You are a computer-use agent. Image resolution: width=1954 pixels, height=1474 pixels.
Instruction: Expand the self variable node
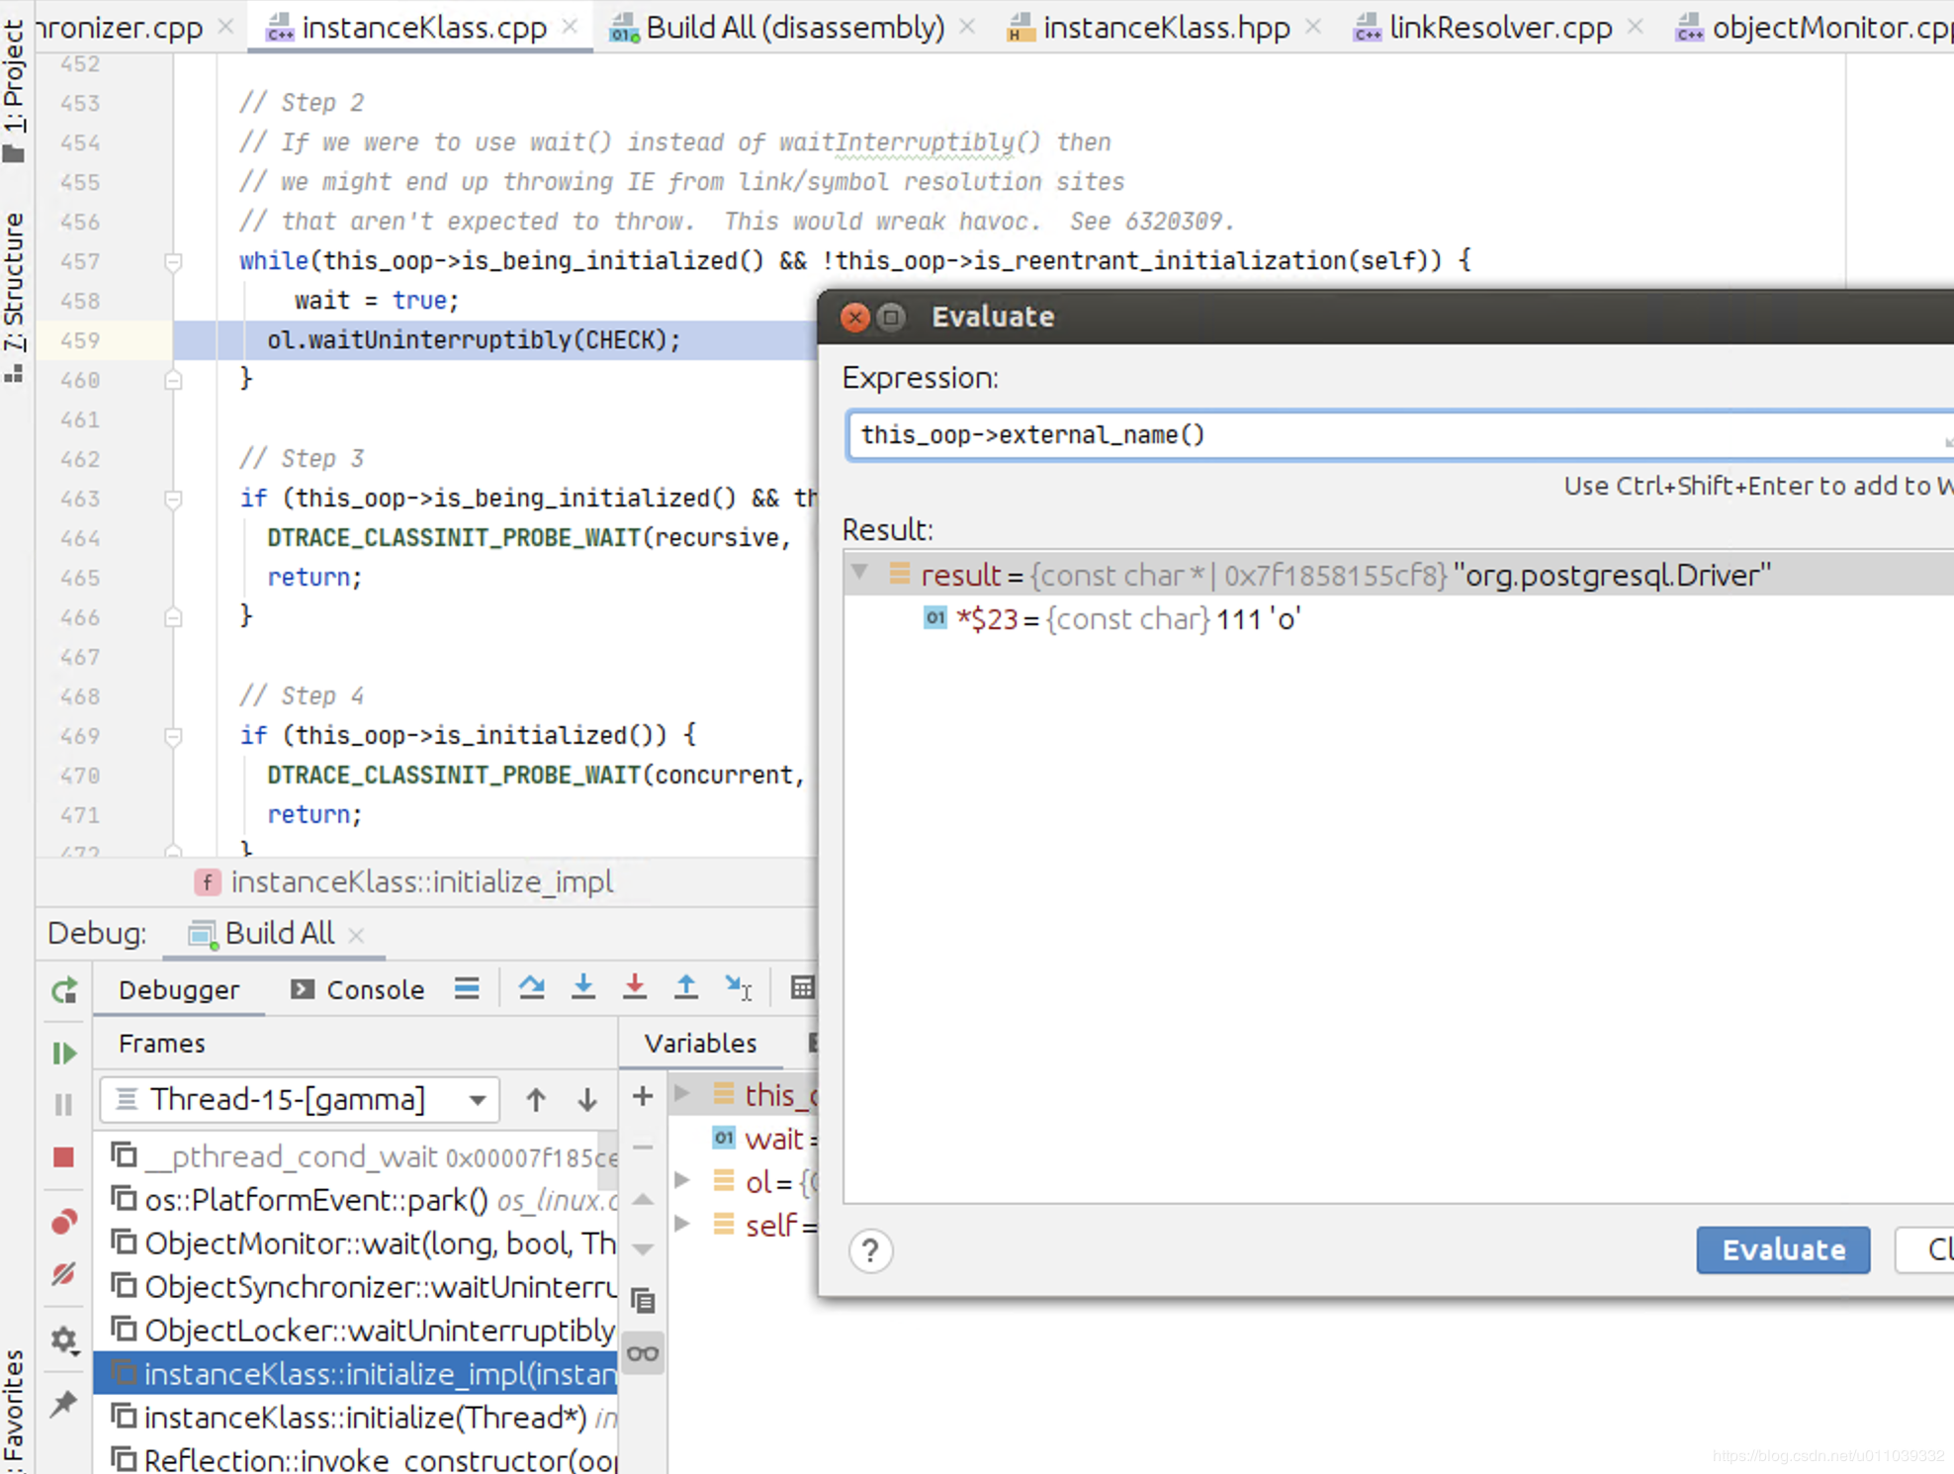[682, 1224]
